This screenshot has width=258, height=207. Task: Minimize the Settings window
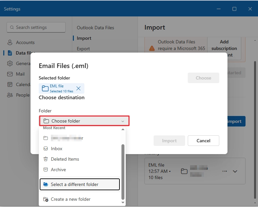(x=219, y=9)
